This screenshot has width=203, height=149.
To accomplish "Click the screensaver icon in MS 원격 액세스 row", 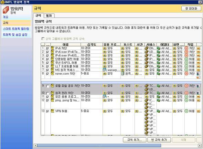I will (x=174, y=70).
